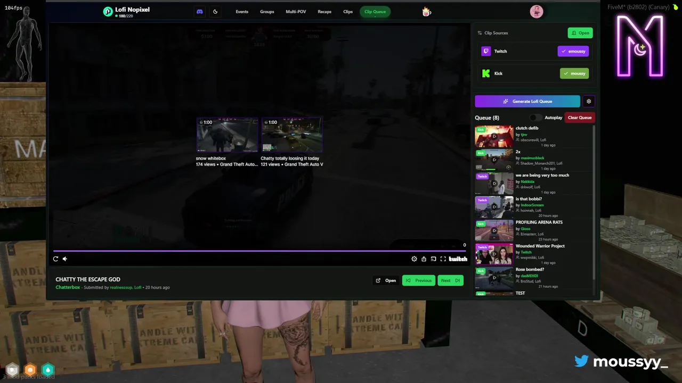
Task: Enable the Autoplay switch
Action: (x=535, y=118)
